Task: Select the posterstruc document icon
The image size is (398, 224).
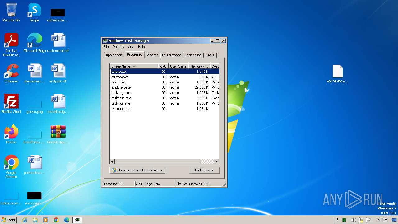Action: (x=35, y=165)
